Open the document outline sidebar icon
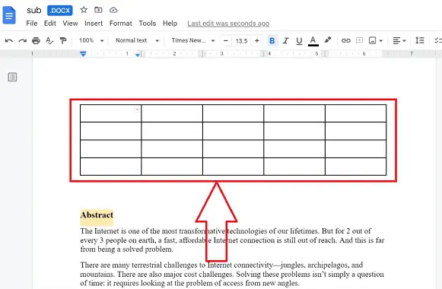This screenshot has height=289, width=442. [x=12, y=77]
